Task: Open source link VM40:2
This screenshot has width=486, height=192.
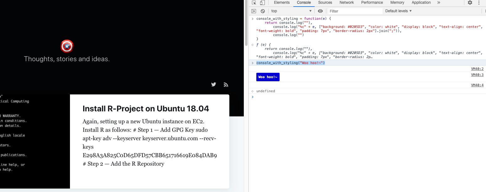Action: [x=477, y=69]
